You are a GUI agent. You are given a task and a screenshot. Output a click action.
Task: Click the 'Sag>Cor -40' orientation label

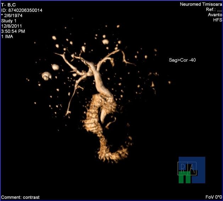(182, 60)
